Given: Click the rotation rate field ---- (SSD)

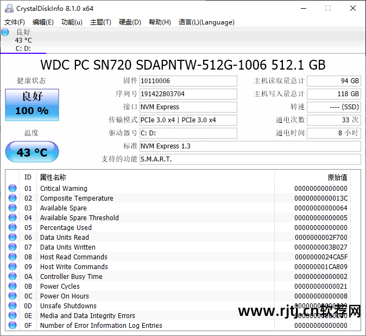Looking at the screenshot, I should coord(334,107).
